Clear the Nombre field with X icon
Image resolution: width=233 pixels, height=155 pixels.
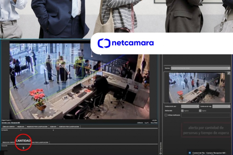(229, 68)
